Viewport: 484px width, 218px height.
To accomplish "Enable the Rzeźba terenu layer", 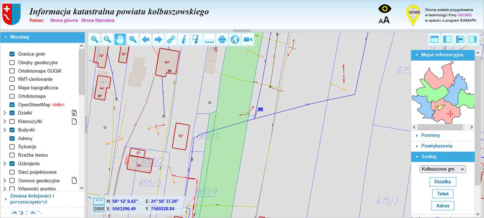I will pos(12,155).
